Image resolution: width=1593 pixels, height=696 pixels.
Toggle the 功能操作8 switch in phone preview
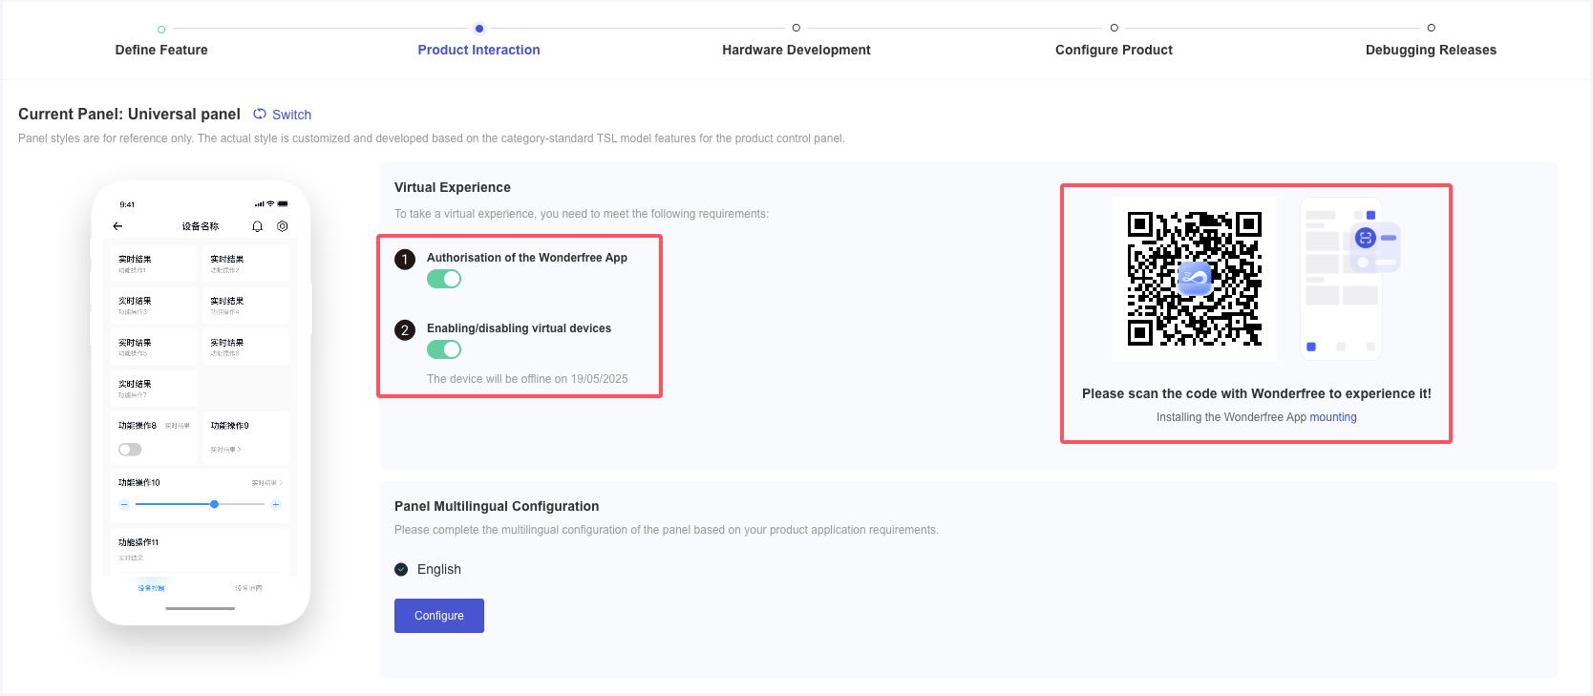pyautogui.click(x=130, y=450)
